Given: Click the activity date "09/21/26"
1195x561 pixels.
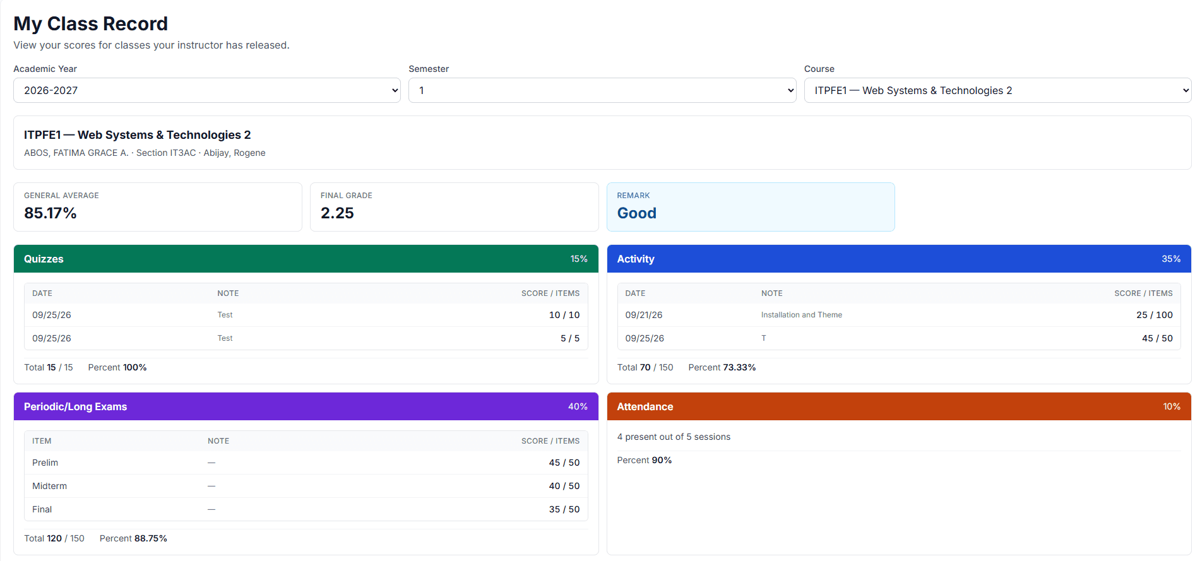Looking at the screenshot, I should (644, 315).
